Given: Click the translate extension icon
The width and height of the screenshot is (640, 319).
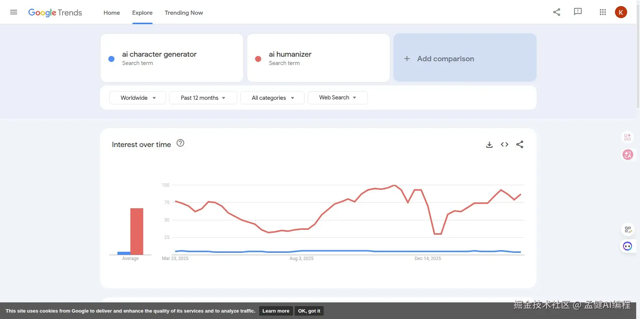Looking at the screenshot, I should coord(628,155).
